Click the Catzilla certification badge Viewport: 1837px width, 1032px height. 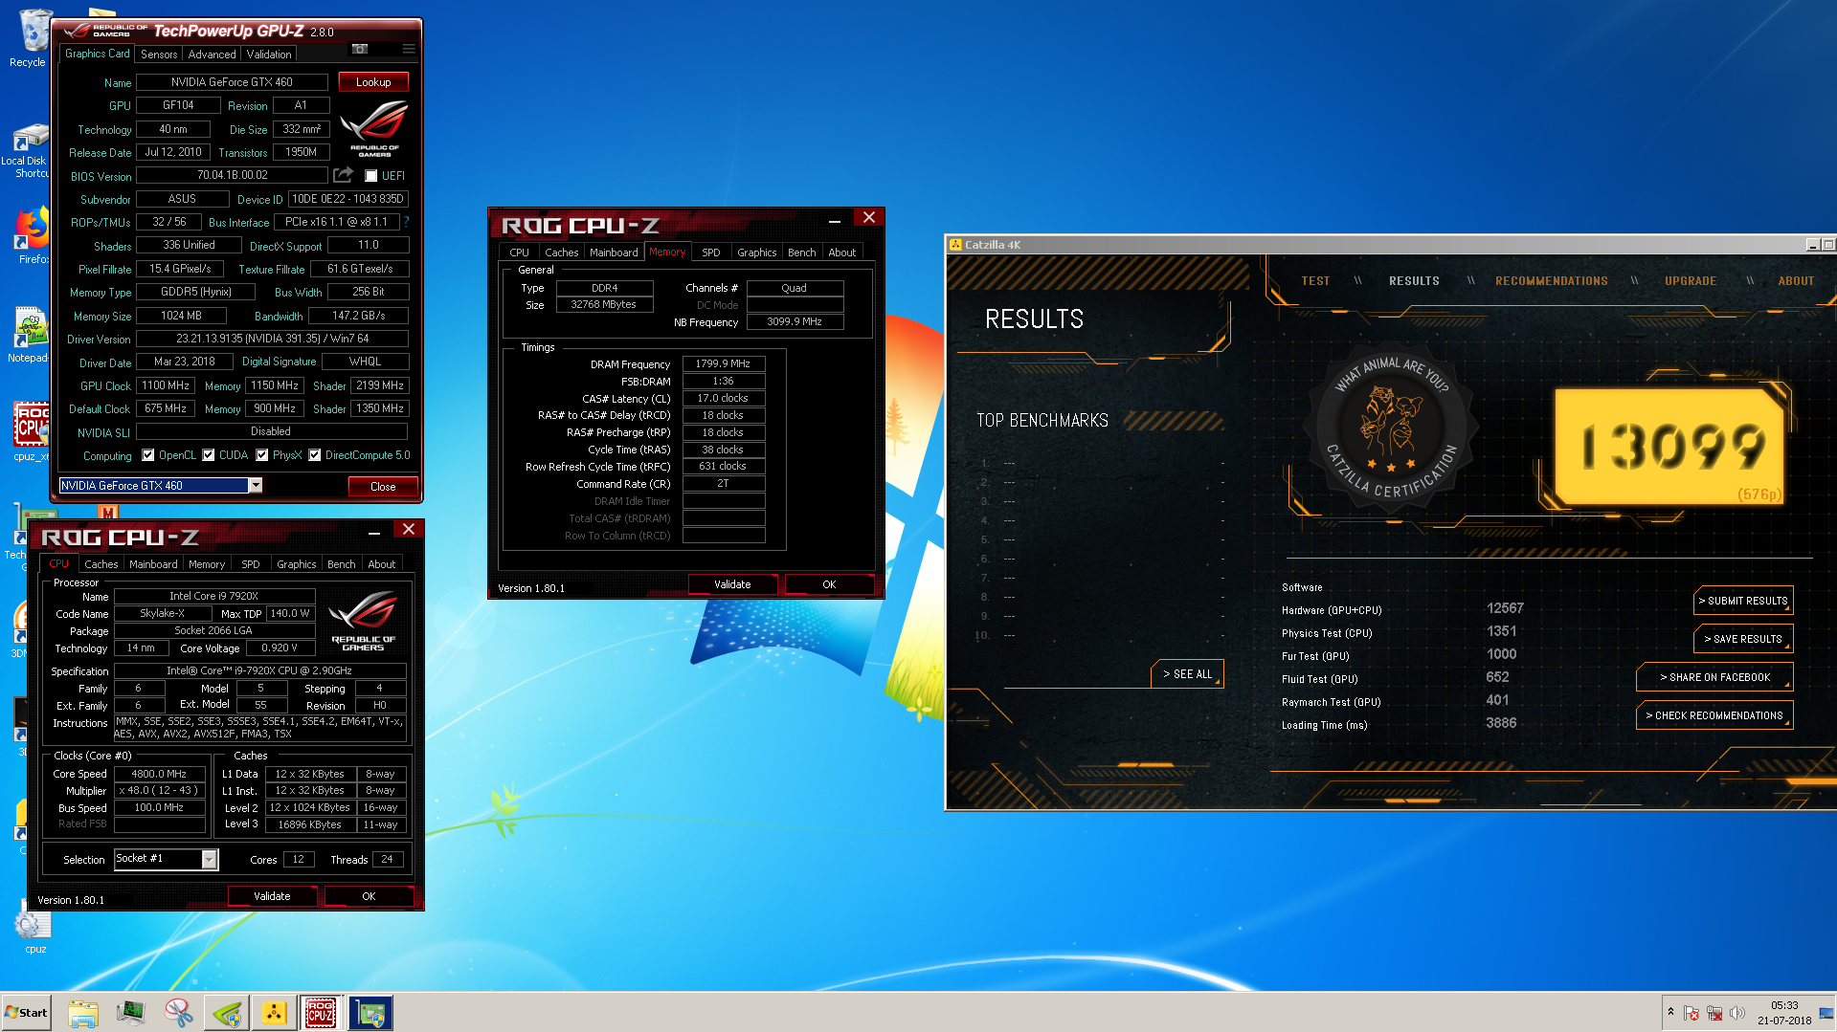(x=1391, y=428)
